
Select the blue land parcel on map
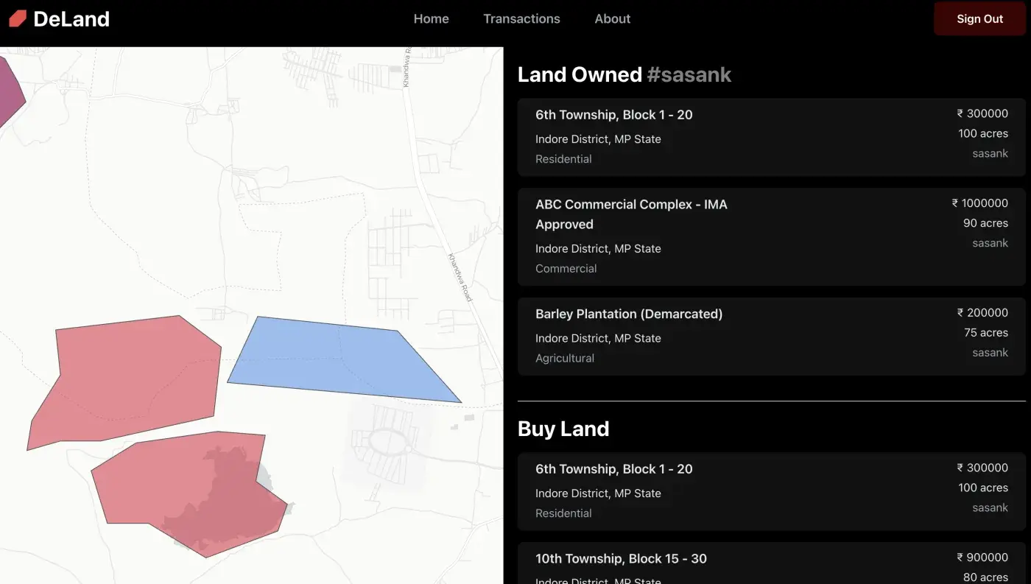tap(343, 359)
